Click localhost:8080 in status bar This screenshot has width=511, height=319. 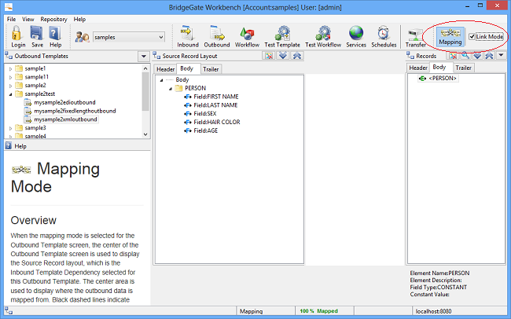coord(433,311)
